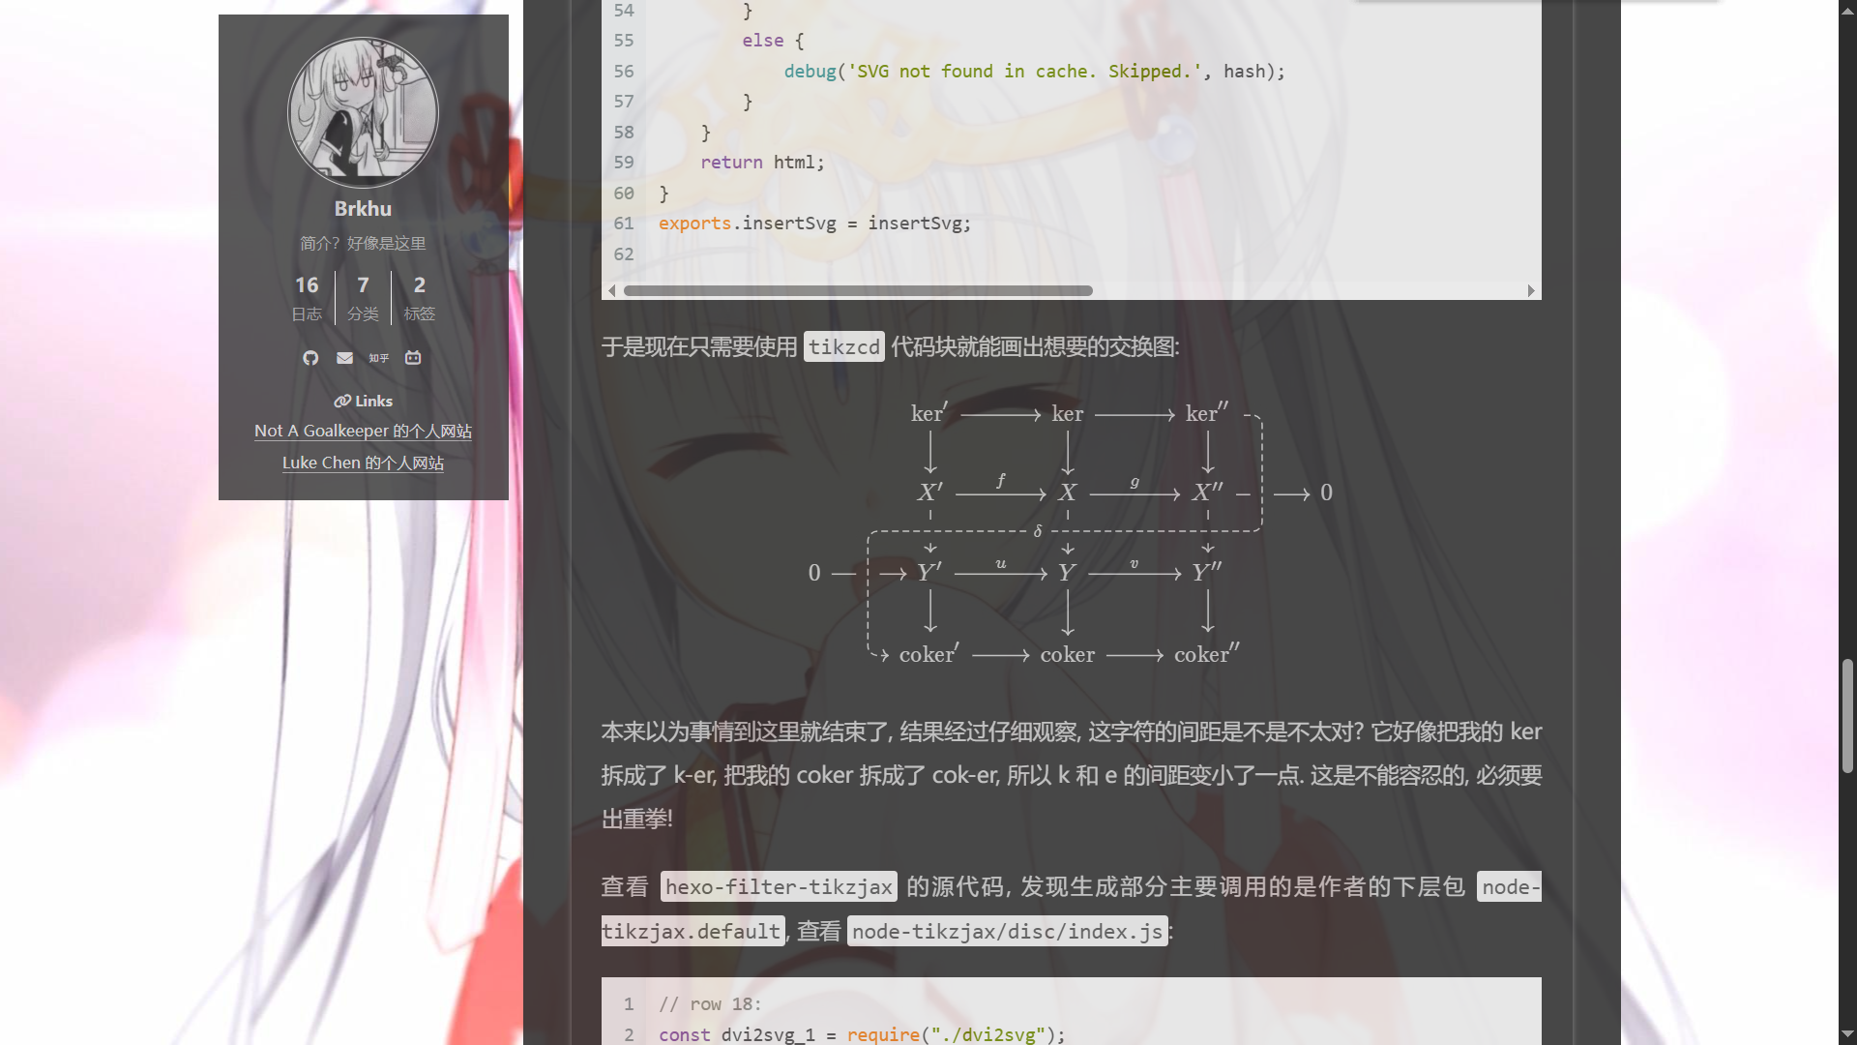Image resolution: width=1857 pixels, height=1045 pixels.
Task: Open the 2 标签 tags count
Action: pos(419,297)
